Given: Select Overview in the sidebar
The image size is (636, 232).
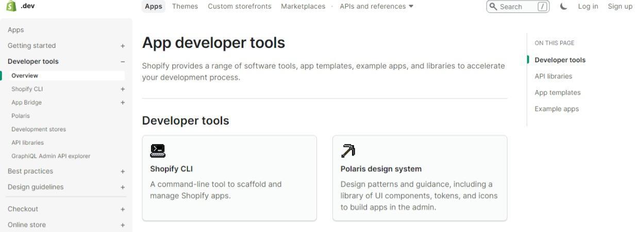Looking at the screenshot, I should click(x=66, y=76).
